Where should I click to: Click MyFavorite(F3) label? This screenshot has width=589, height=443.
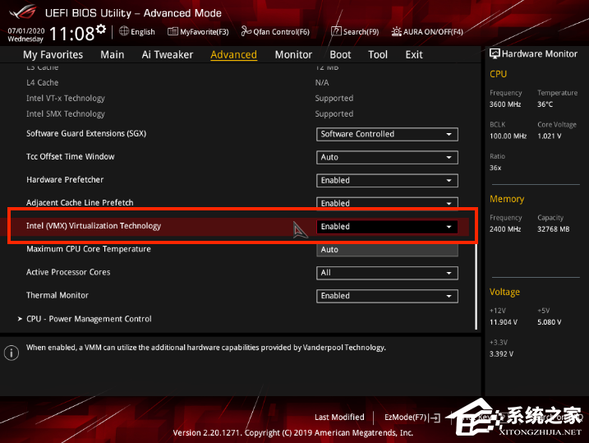pos(205,32)
